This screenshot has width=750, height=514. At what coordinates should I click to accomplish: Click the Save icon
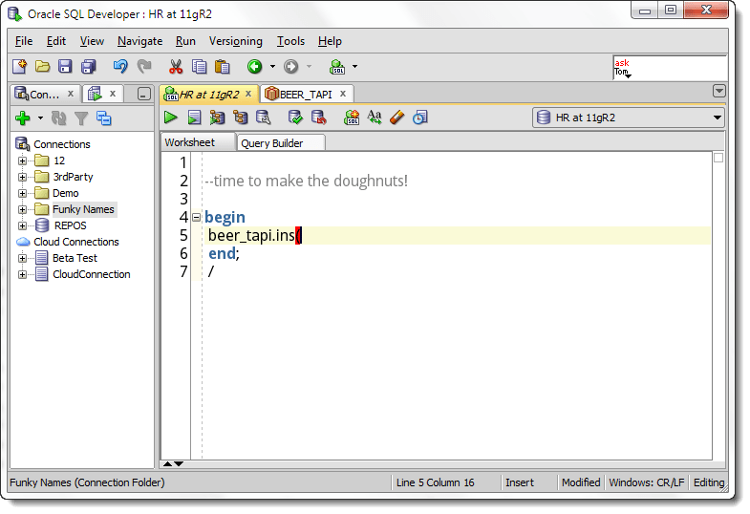pyautogui.click(x=65, y=67)
